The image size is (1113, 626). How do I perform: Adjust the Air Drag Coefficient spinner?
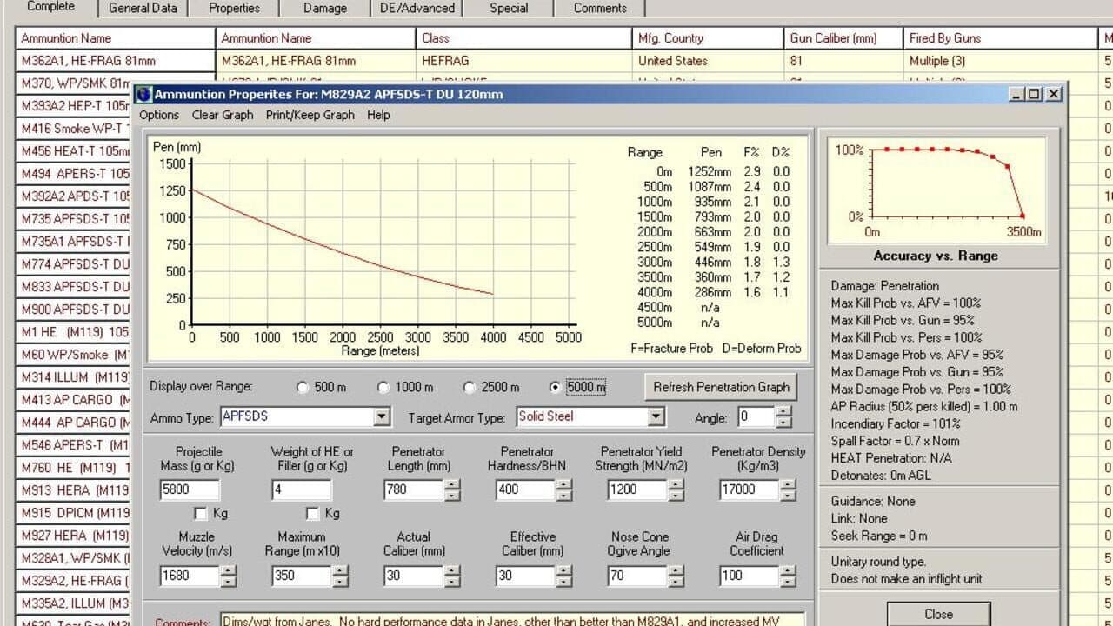(x=787, y=576)
